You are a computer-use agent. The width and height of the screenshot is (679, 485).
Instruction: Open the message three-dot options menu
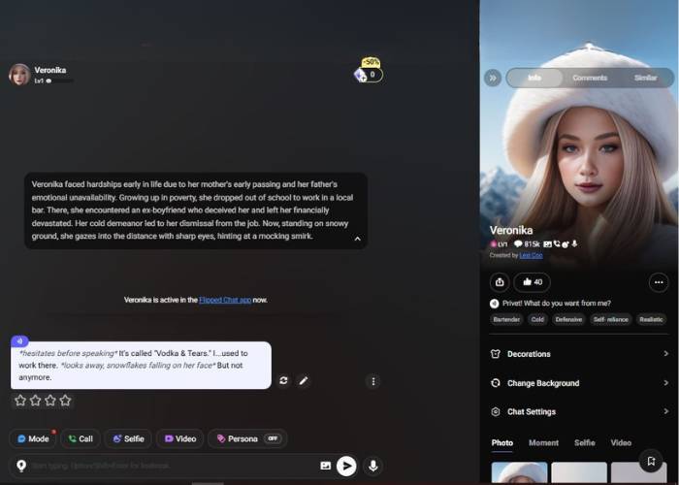[372, 381]
